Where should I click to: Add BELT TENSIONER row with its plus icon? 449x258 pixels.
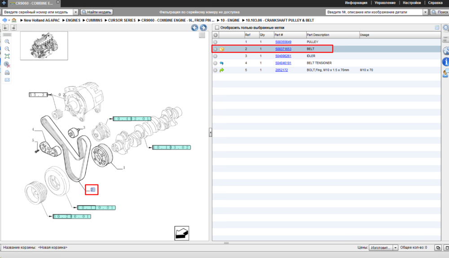[x=216, y=63]
